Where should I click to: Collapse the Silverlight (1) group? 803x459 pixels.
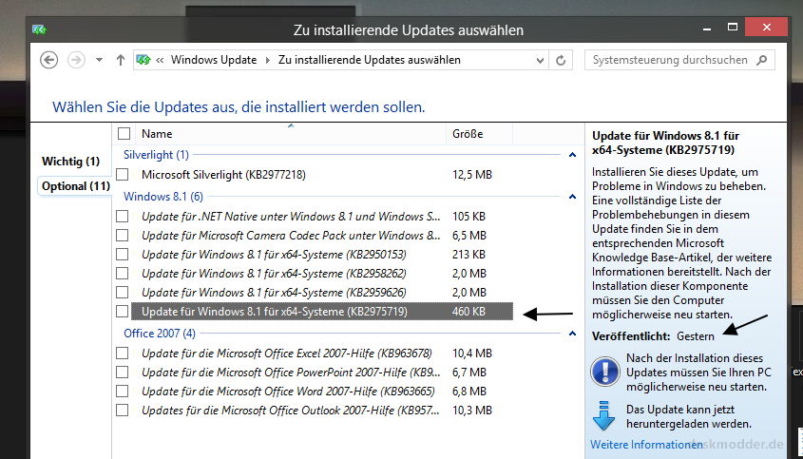click(572, 155)
